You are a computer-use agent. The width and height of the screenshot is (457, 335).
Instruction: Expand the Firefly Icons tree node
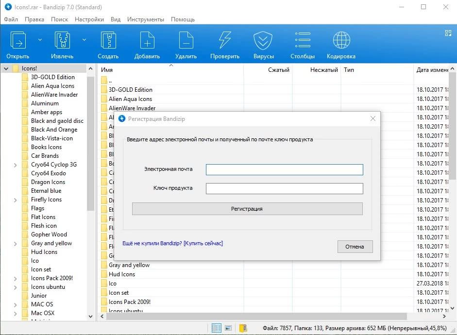pos(15,200)
